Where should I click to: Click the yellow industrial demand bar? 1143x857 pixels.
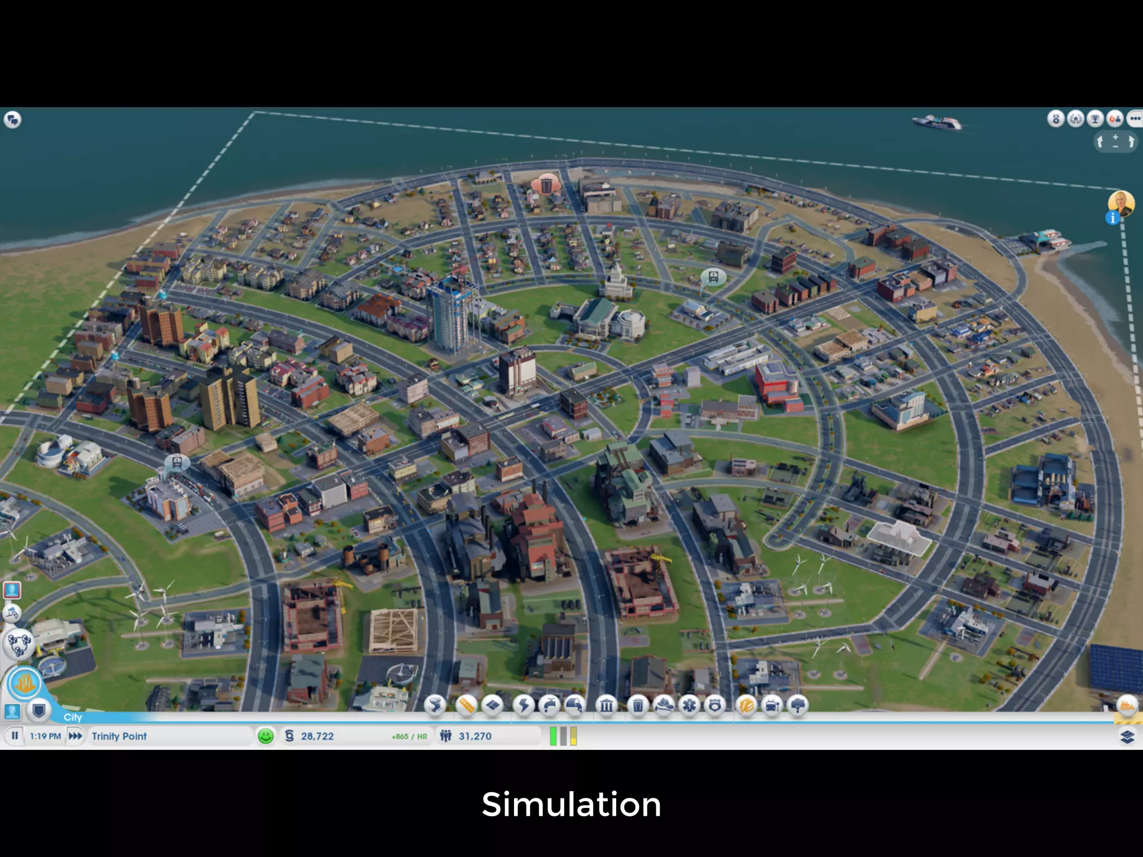coord(573,736)
